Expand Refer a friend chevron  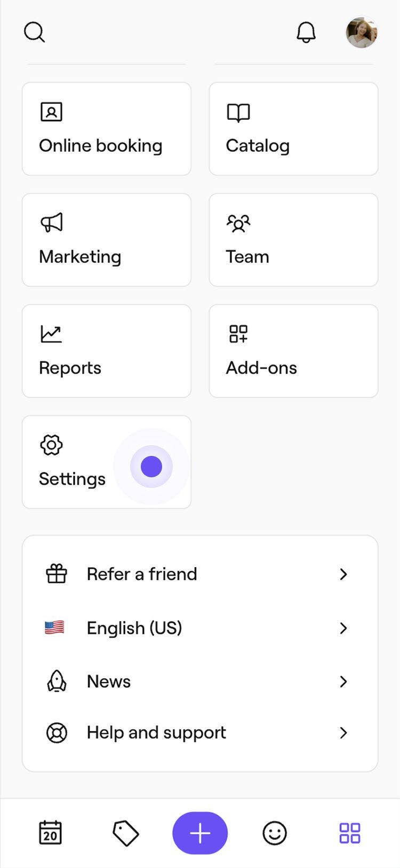pos(343,574)
